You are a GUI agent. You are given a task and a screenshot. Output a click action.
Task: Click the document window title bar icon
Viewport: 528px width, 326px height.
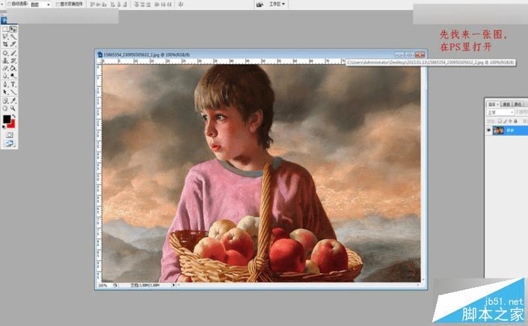point(100,55)
